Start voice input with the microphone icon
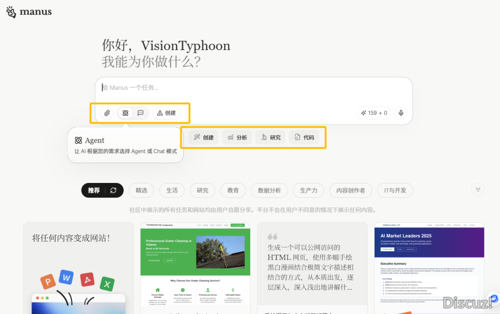The width and height of the screenshot is (500, 314). coord(401,113)
